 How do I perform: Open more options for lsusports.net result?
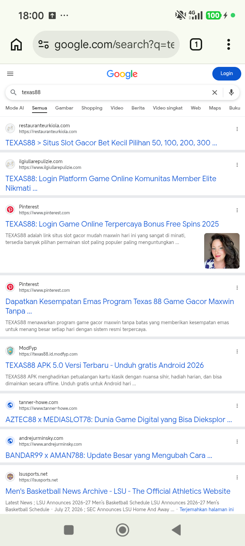click(x=237, y=477)
